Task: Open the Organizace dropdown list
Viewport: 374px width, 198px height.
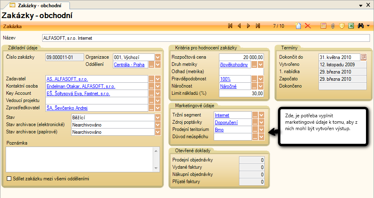Action: [158, 57]
